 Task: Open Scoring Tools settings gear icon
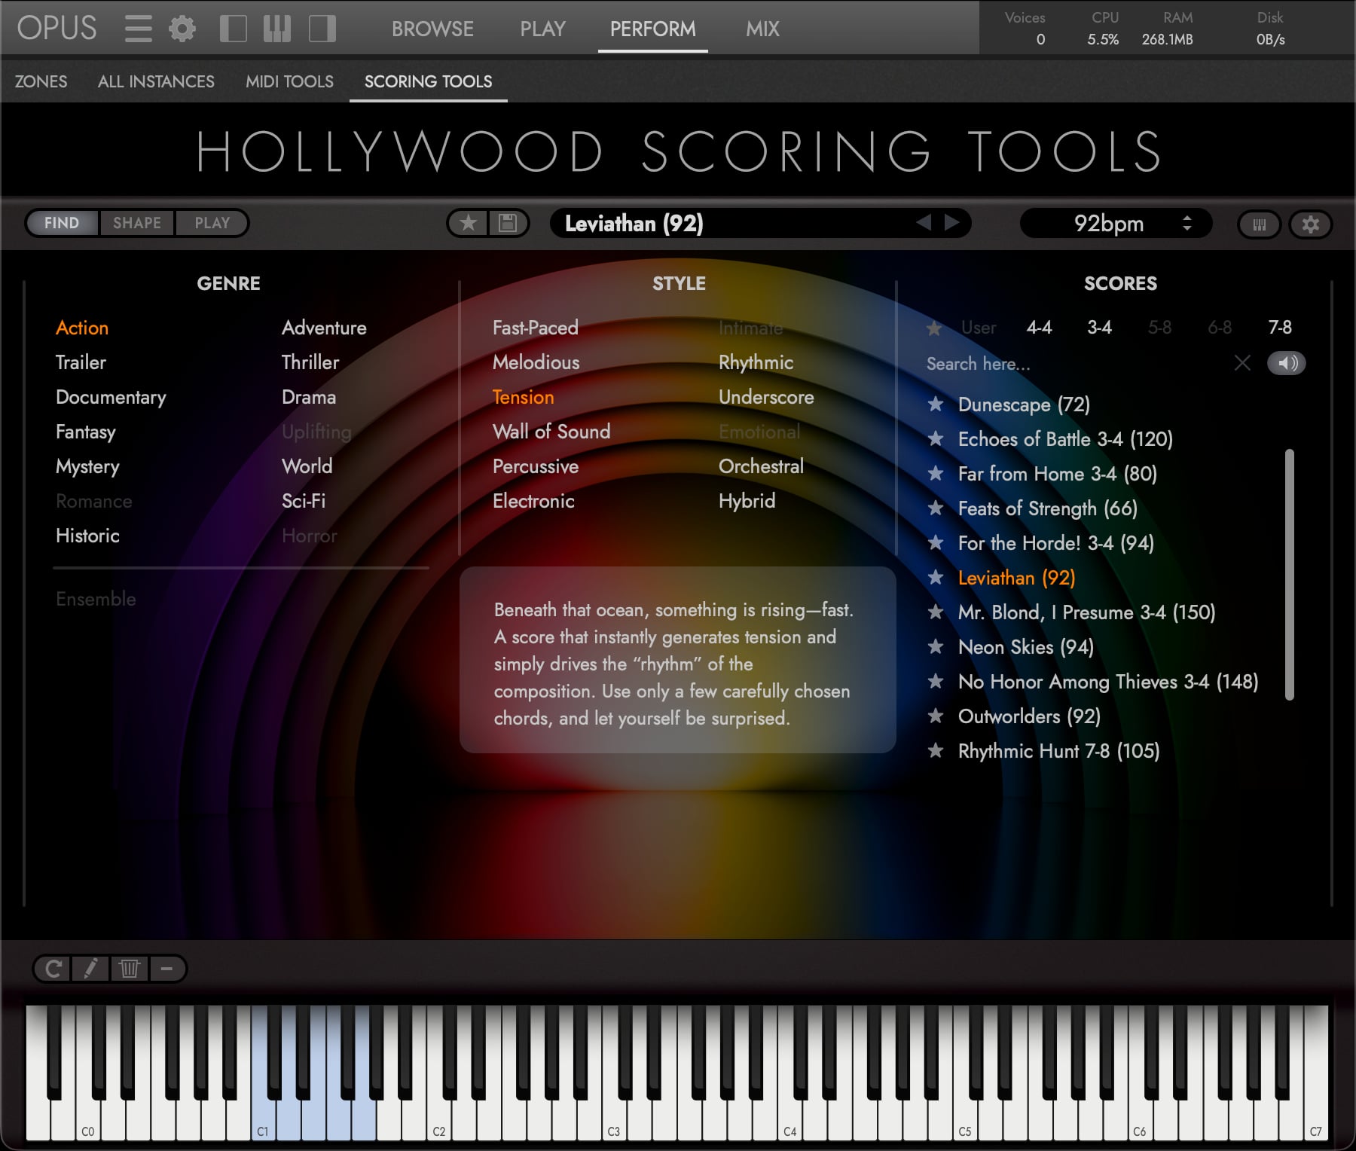(1311, 224)
